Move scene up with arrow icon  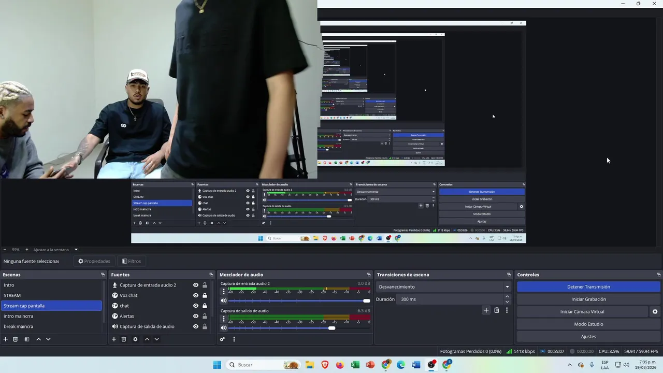[38, 339]
